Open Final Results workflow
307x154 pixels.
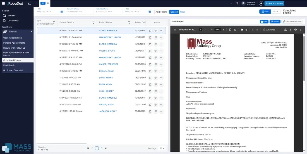[x=9, y=65]
